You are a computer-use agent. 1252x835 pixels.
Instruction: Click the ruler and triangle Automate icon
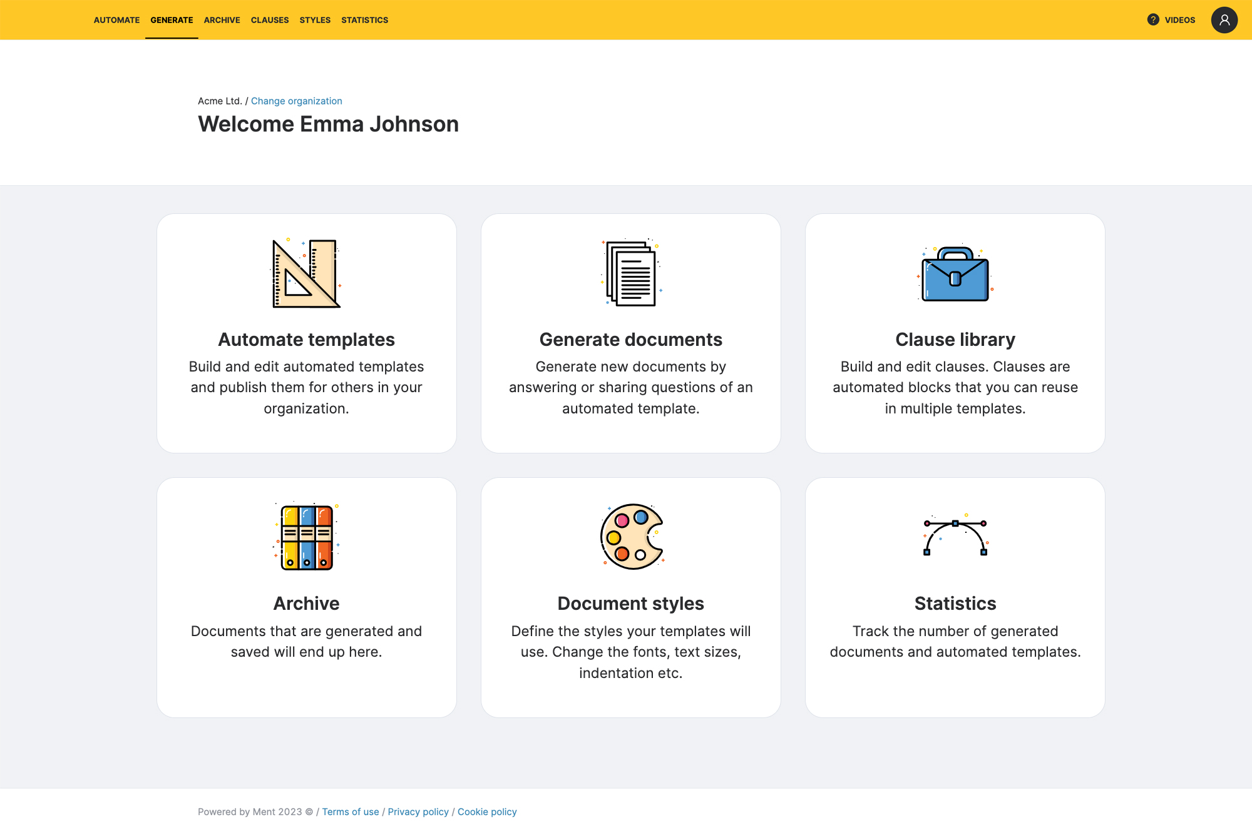point(306,273)
